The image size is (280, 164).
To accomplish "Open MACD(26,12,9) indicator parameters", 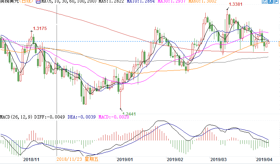I will tap(16, 117).
